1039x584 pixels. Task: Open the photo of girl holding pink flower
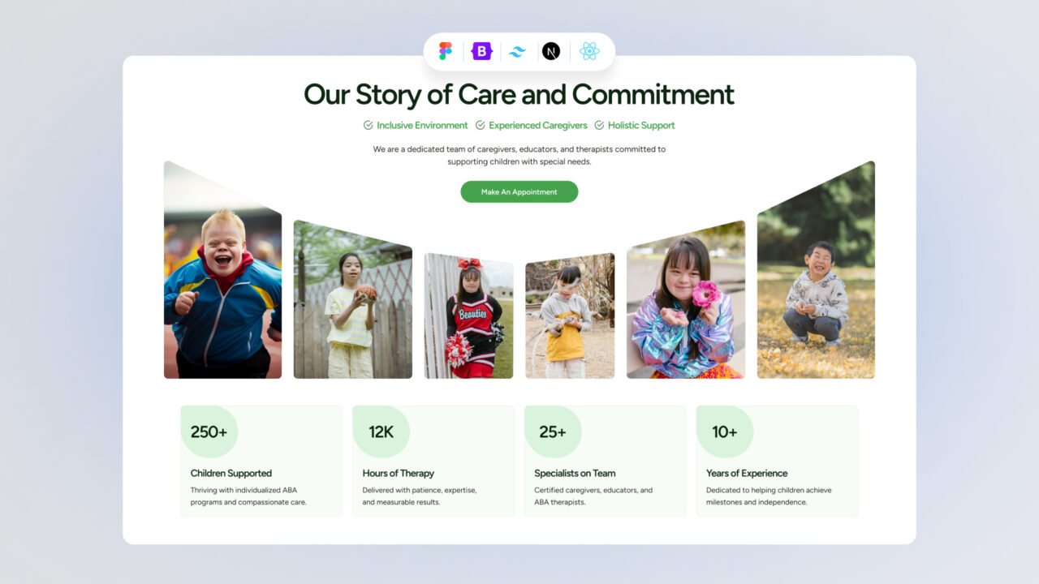tap(686, 299)
